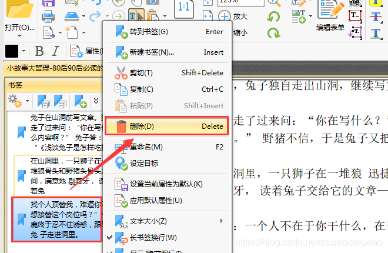Click the New document icon

pos(72,32)
